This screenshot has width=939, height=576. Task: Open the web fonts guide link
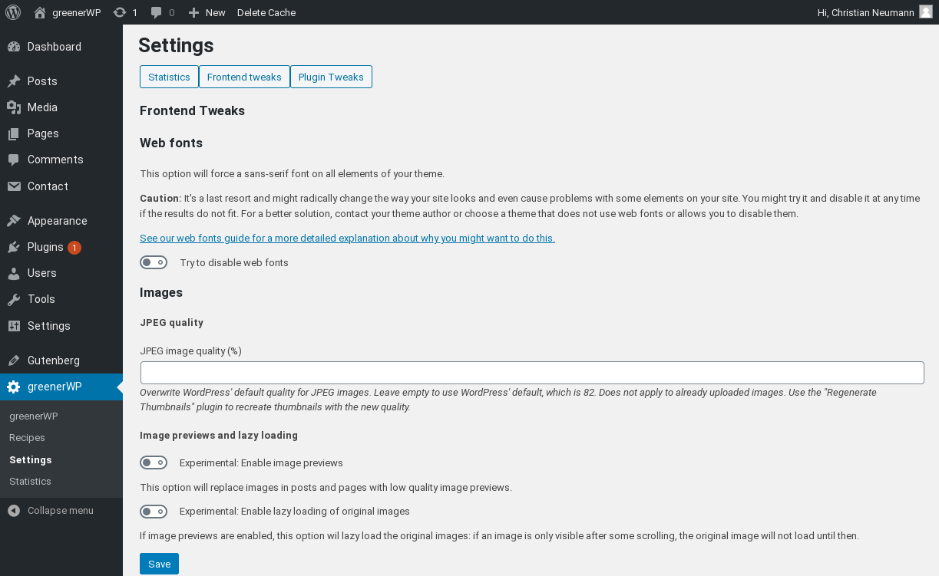tap(347, 238)
